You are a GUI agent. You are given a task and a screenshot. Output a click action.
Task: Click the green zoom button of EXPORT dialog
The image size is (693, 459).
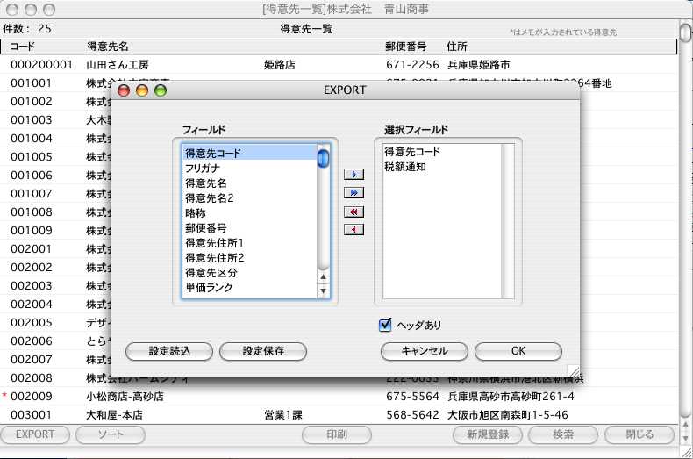[161, 90]
